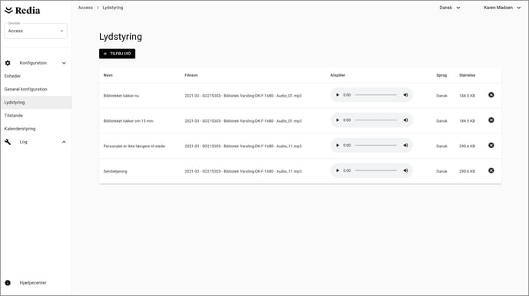Open Enheder in the sidebar

(x=12, y=76)
